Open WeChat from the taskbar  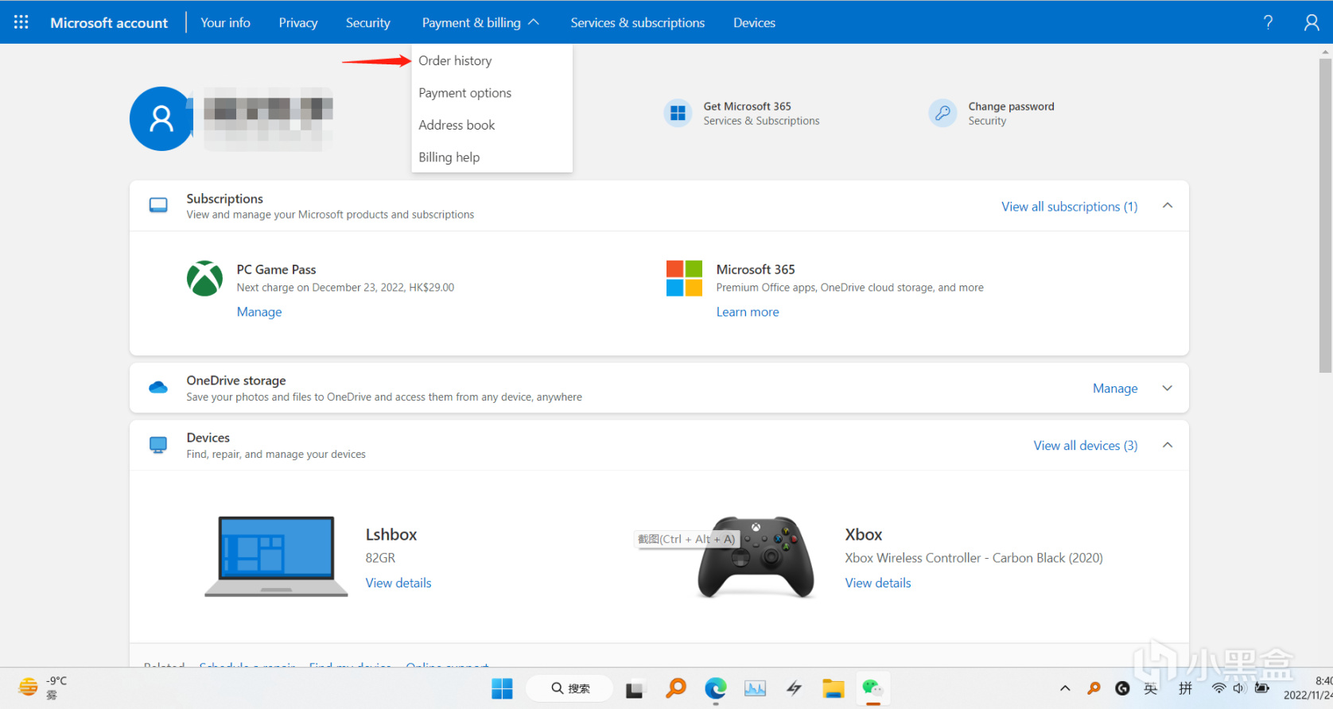click(x=872, y=688)
